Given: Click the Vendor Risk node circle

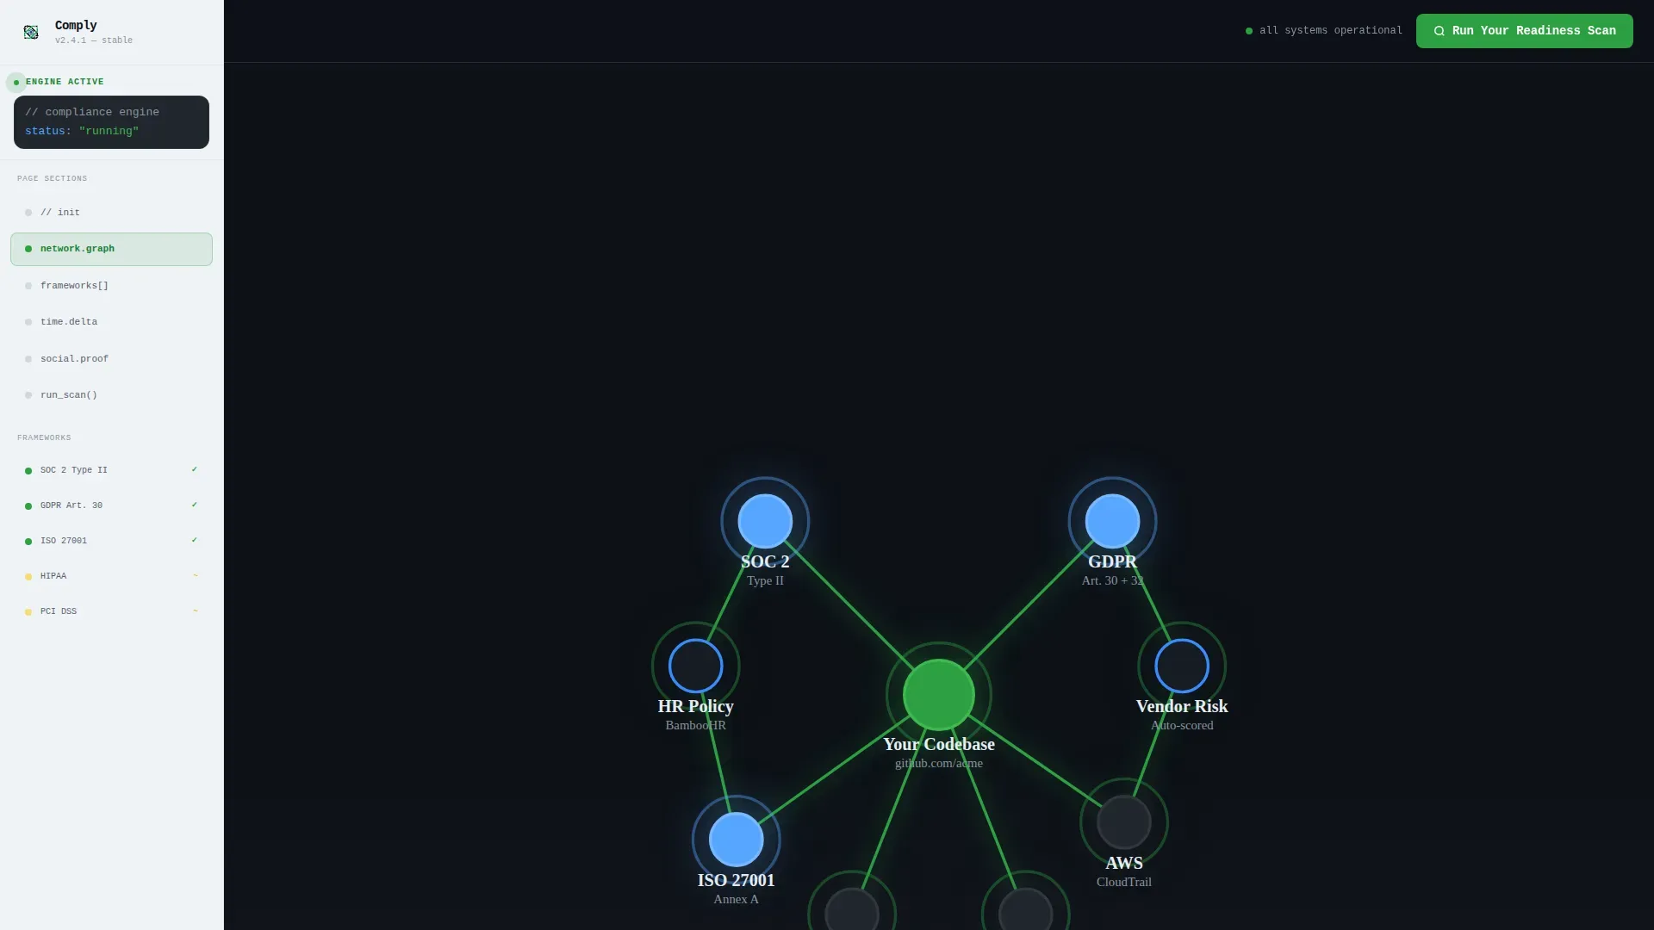Looking at the screenshot, I should click(1182, 666).
